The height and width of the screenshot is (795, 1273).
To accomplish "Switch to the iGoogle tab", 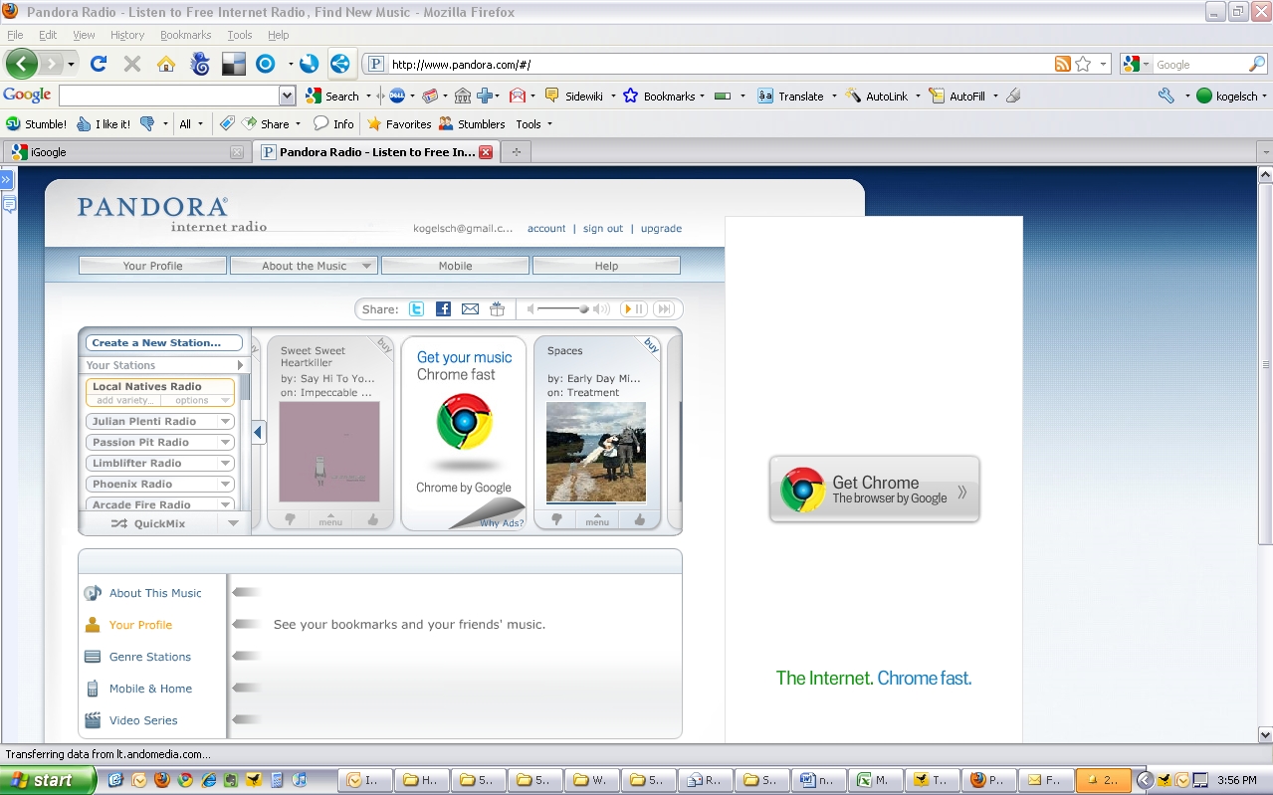I will pyautogui.click(x=126, y=152).
